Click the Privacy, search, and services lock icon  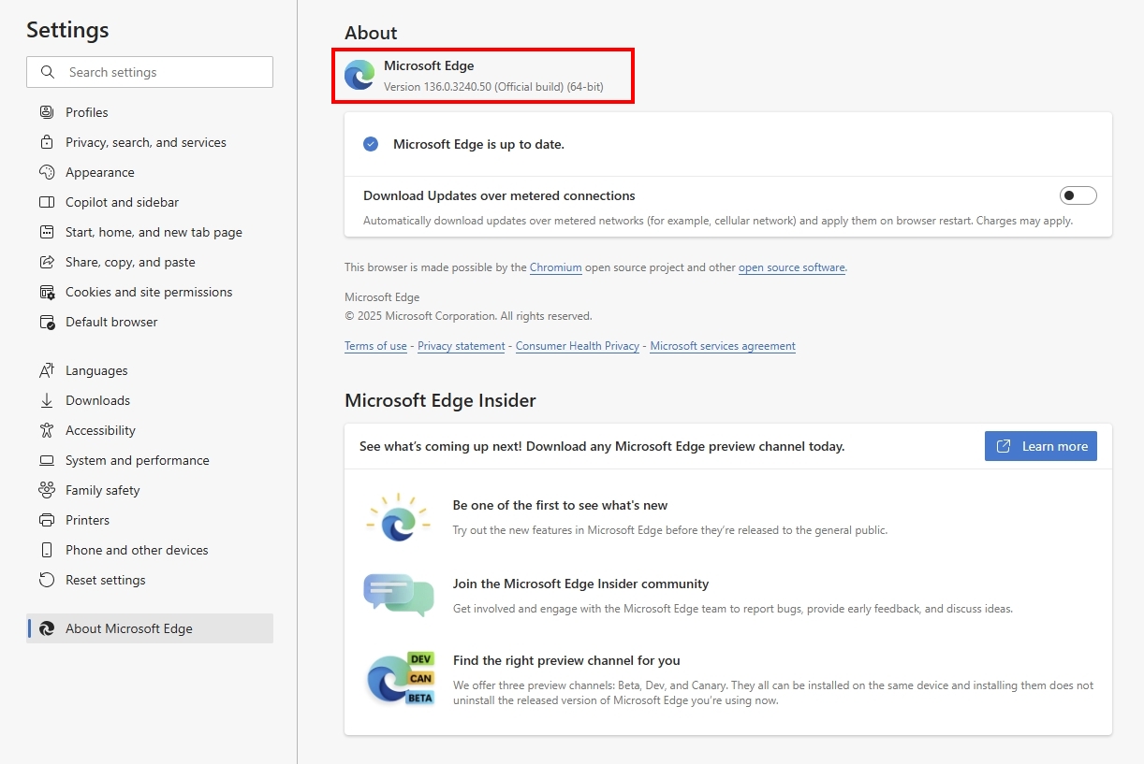(x=47, y=142)
